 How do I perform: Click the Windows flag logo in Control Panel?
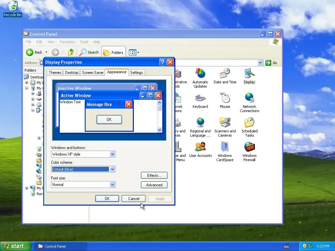pyautogui.click(x=275, y=42)
